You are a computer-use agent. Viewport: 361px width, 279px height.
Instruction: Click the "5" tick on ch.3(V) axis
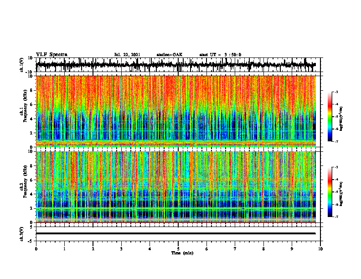[x=32, y=227]
